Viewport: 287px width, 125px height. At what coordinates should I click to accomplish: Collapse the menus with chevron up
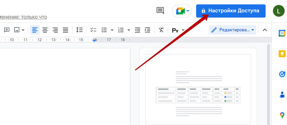(265, 30)
